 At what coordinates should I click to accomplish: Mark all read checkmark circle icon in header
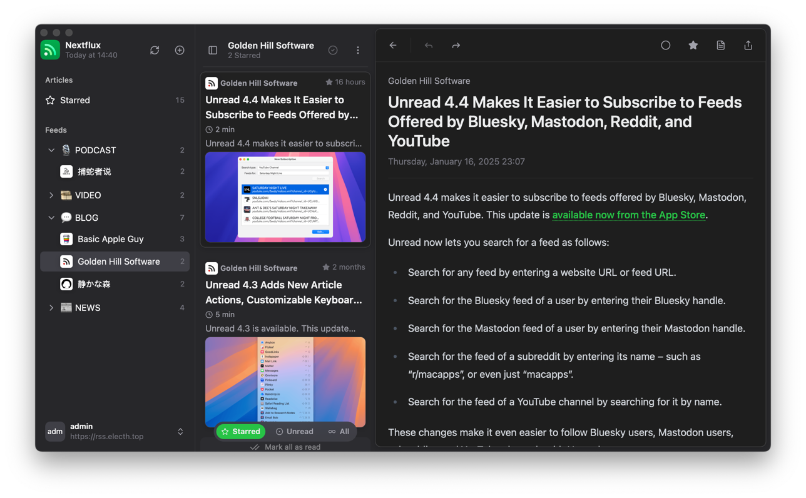[333, 50]
